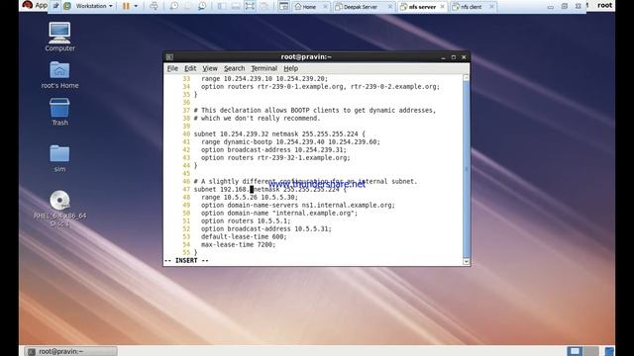634x356 pixels.
Task: Switch to the nfs client tab
Action: point(472,7)
